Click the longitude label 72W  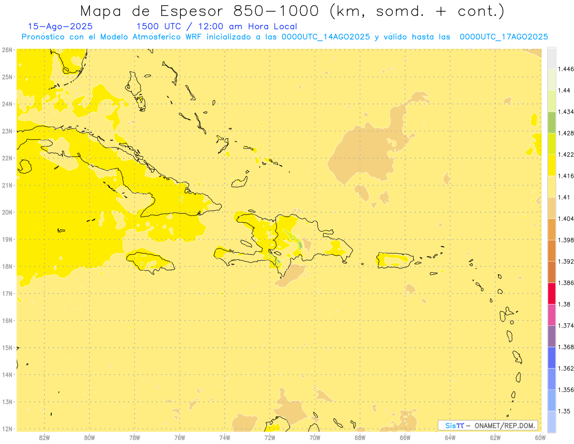point(270,437)
